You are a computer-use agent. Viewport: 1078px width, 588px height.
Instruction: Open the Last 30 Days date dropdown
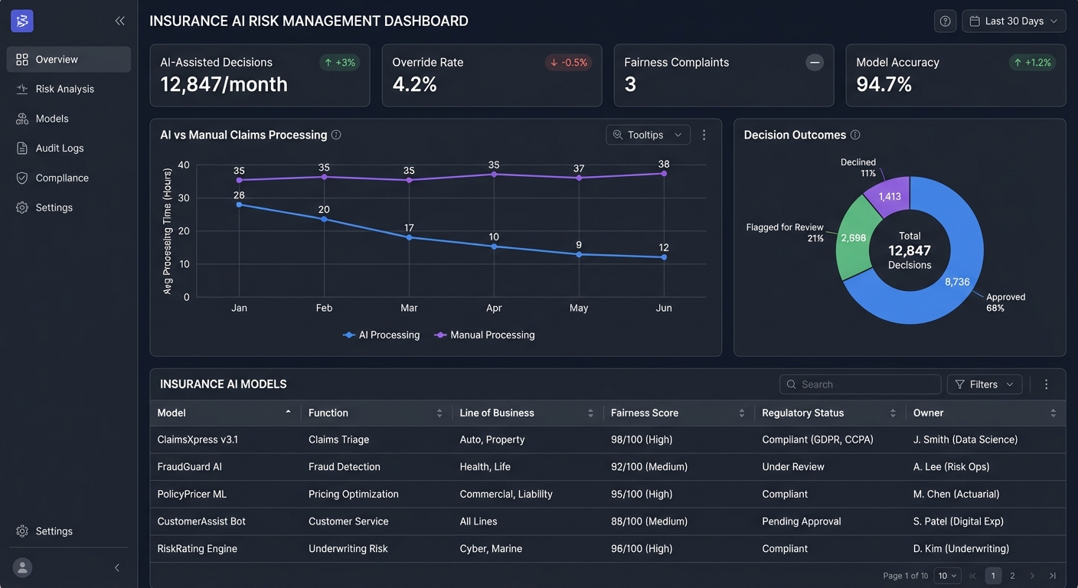(x=1014, y=21)
